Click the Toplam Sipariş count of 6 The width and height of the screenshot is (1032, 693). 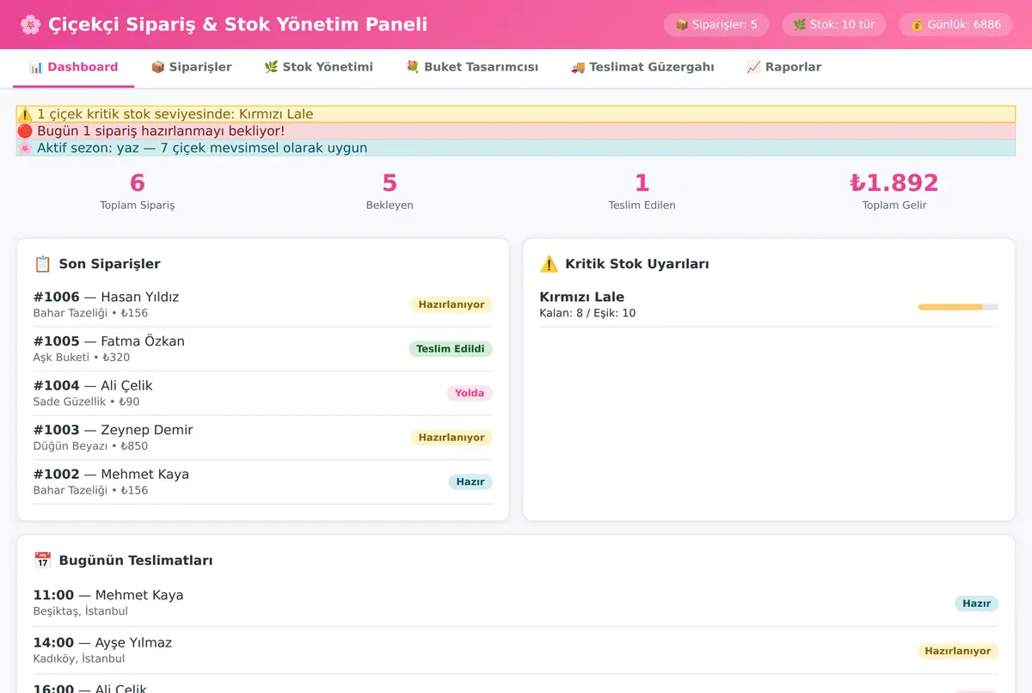(138, 183)
